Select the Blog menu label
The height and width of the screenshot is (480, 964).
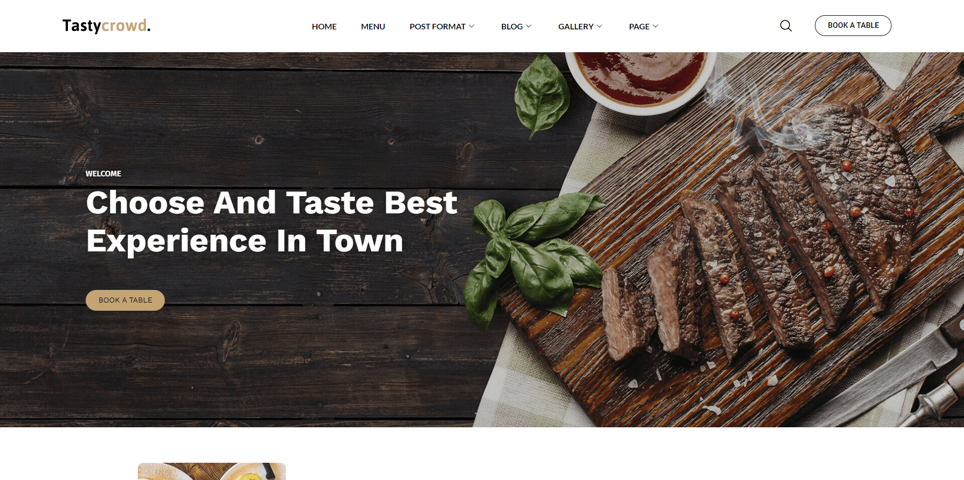point(512,26)
